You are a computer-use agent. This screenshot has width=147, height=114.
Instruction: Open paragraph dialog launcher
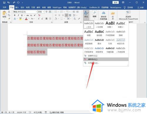(81, 22)
